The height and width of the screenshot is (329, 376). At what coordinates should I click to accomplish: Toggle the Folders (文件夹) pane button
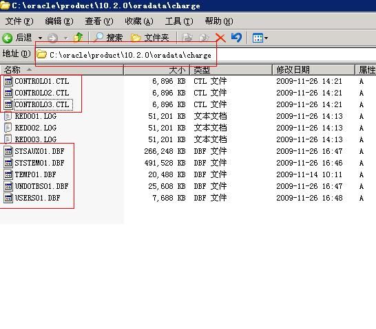pyautogui.click(x=150, y=38)
